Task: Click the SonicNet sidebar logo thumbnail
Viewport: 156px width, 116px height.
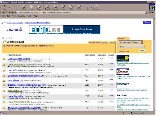Action: [123, 85]
